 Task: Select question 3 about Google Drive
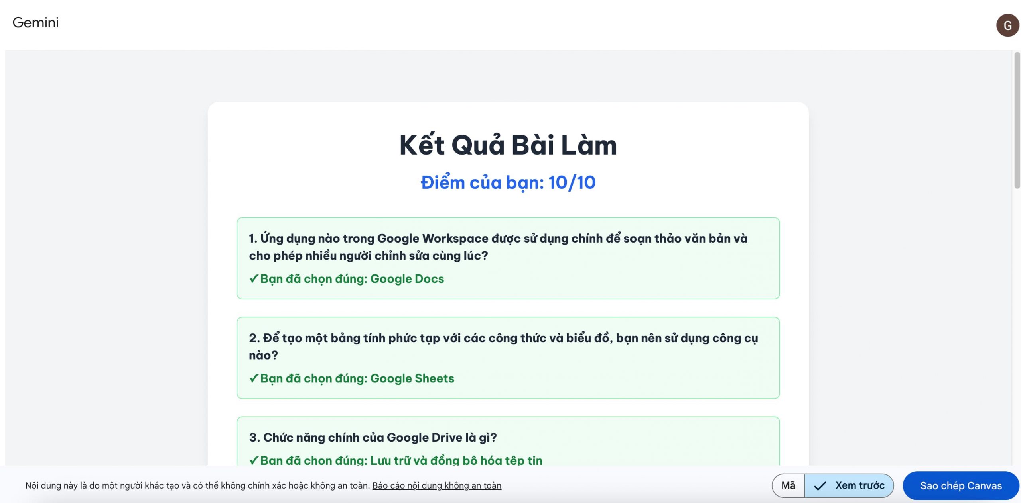373,437
